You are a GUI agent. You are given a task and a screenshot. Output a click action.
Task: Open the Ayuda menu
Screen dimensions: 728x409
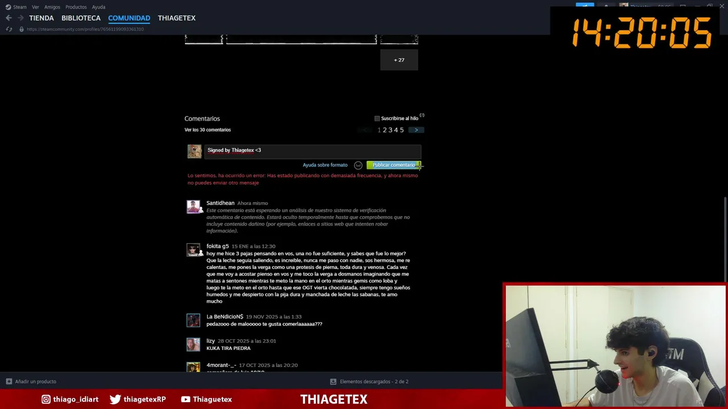click(98, 7)
